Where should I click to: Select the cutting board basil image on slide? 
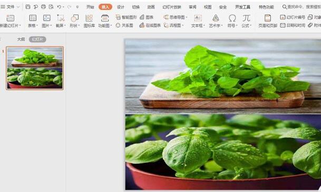(223, 76)
